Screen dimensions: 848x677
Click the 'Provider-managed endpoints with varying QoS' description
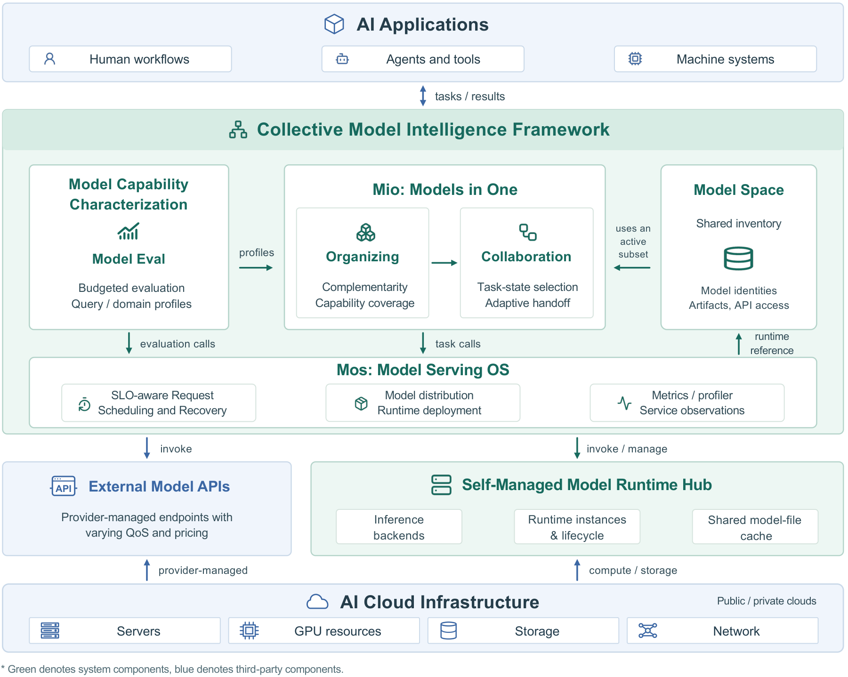[147, 525]
